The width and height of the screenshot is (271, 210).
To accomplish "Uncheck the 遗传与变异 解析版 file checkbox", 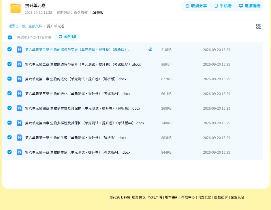I will click(x=10, y=49).
